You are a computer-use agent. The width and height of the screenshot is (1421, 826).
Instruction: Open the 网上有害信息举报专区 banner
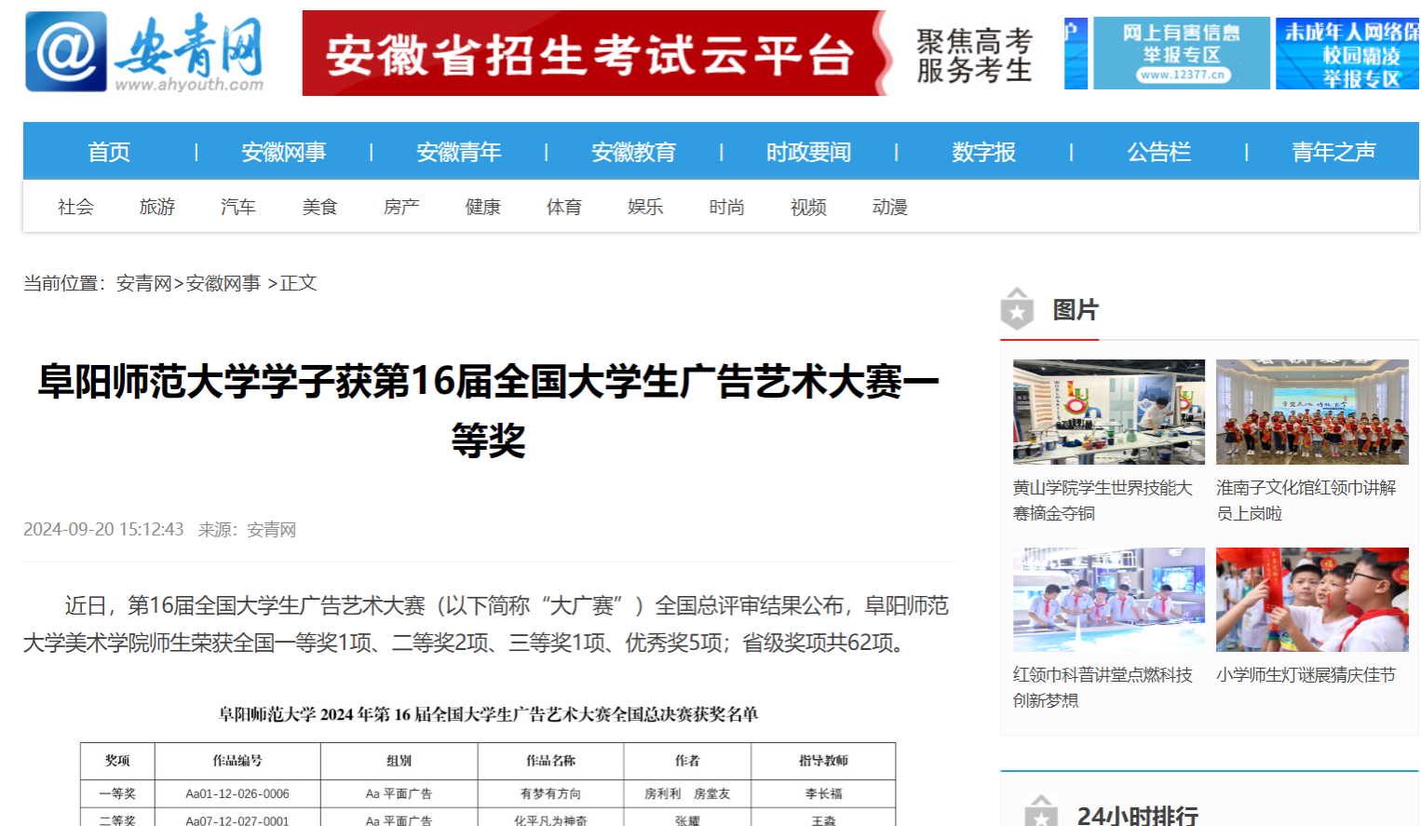[1181, 53]
